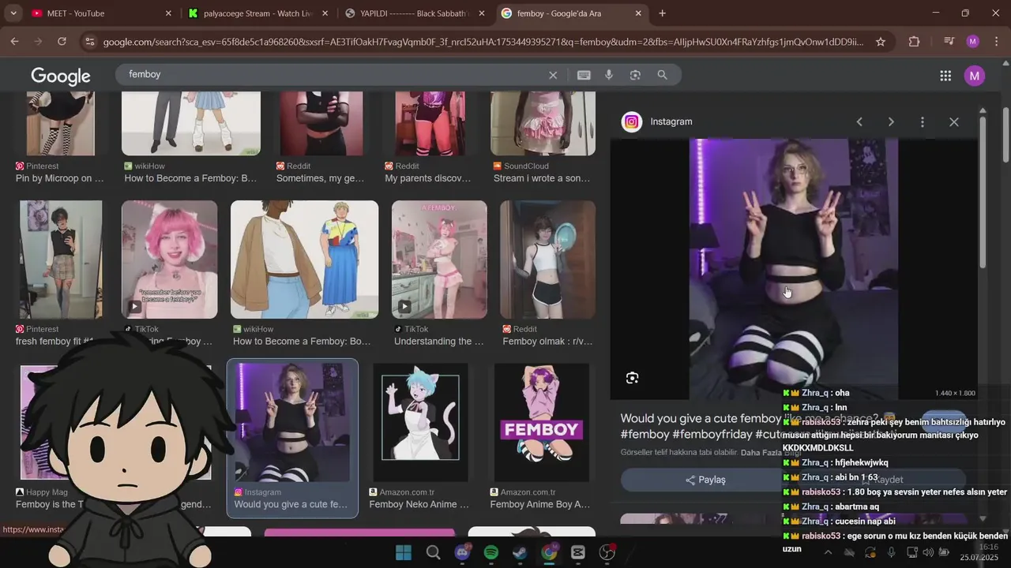Close the MEET - YouTube tab
This screenshot has width=1011, height=568.
(x=168, y=13)
